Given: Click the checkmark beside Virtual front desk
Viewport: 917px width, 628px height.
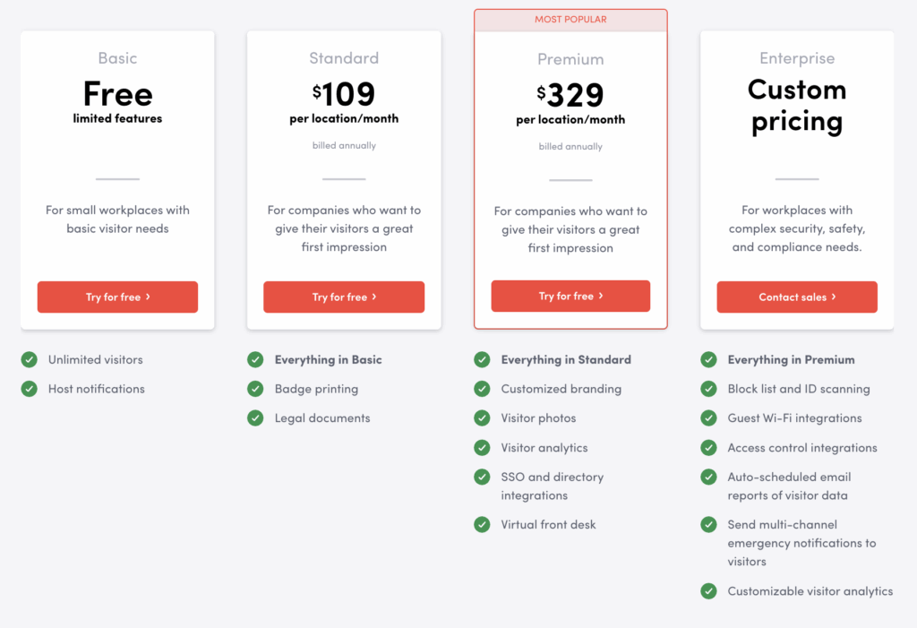Looking at the screenshot, I should pos(483,525).
